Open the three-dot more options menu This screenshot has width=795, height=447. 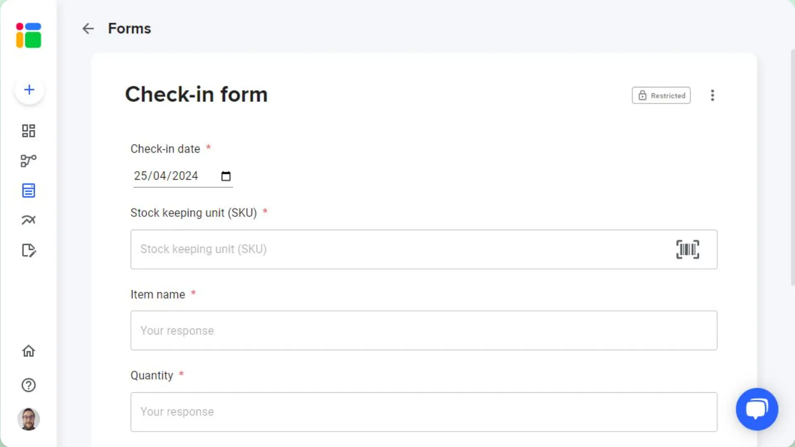[712, 96]
